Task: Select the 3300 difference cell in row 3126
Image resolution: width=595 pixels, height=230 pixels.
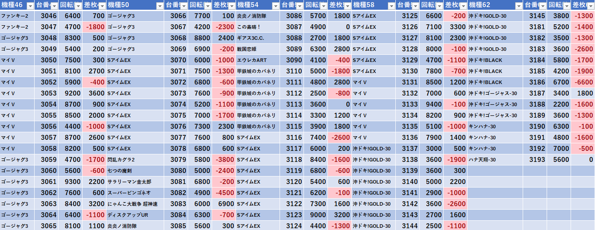Action: pyautogui.click(x=456, y=27)
